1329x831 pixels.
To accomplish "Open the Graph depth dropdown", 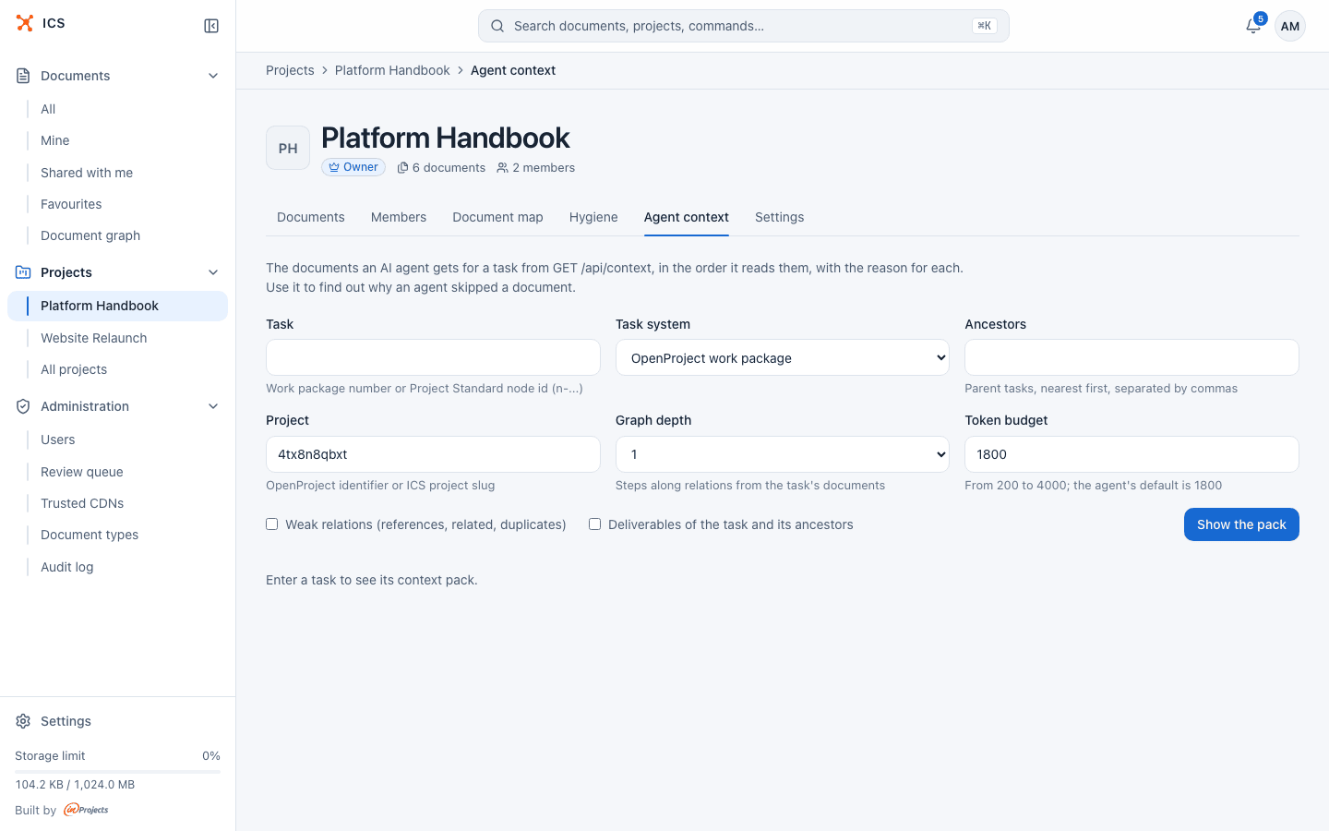I will 783,454.
